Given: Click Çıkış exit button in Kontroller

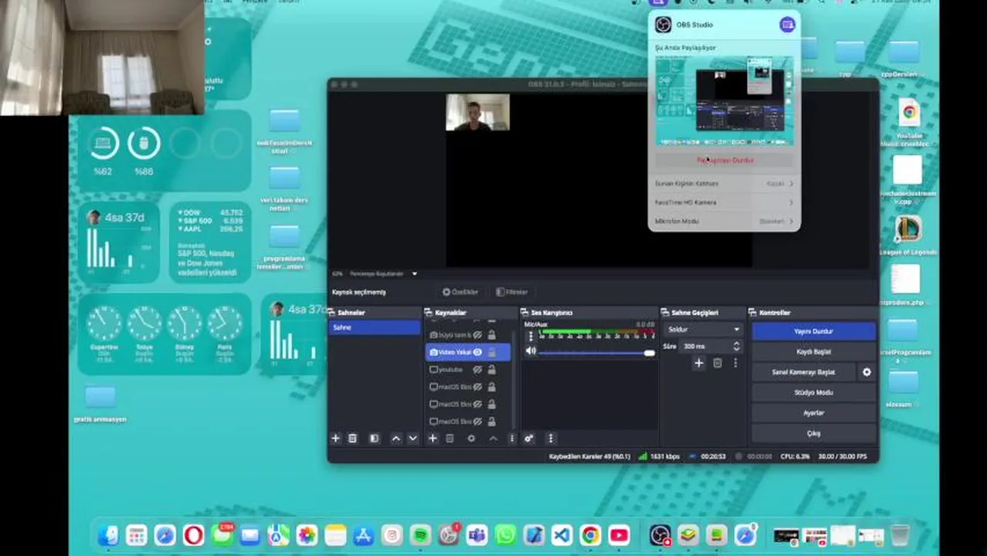Looking at the screenshot, I should pos(814,433).
